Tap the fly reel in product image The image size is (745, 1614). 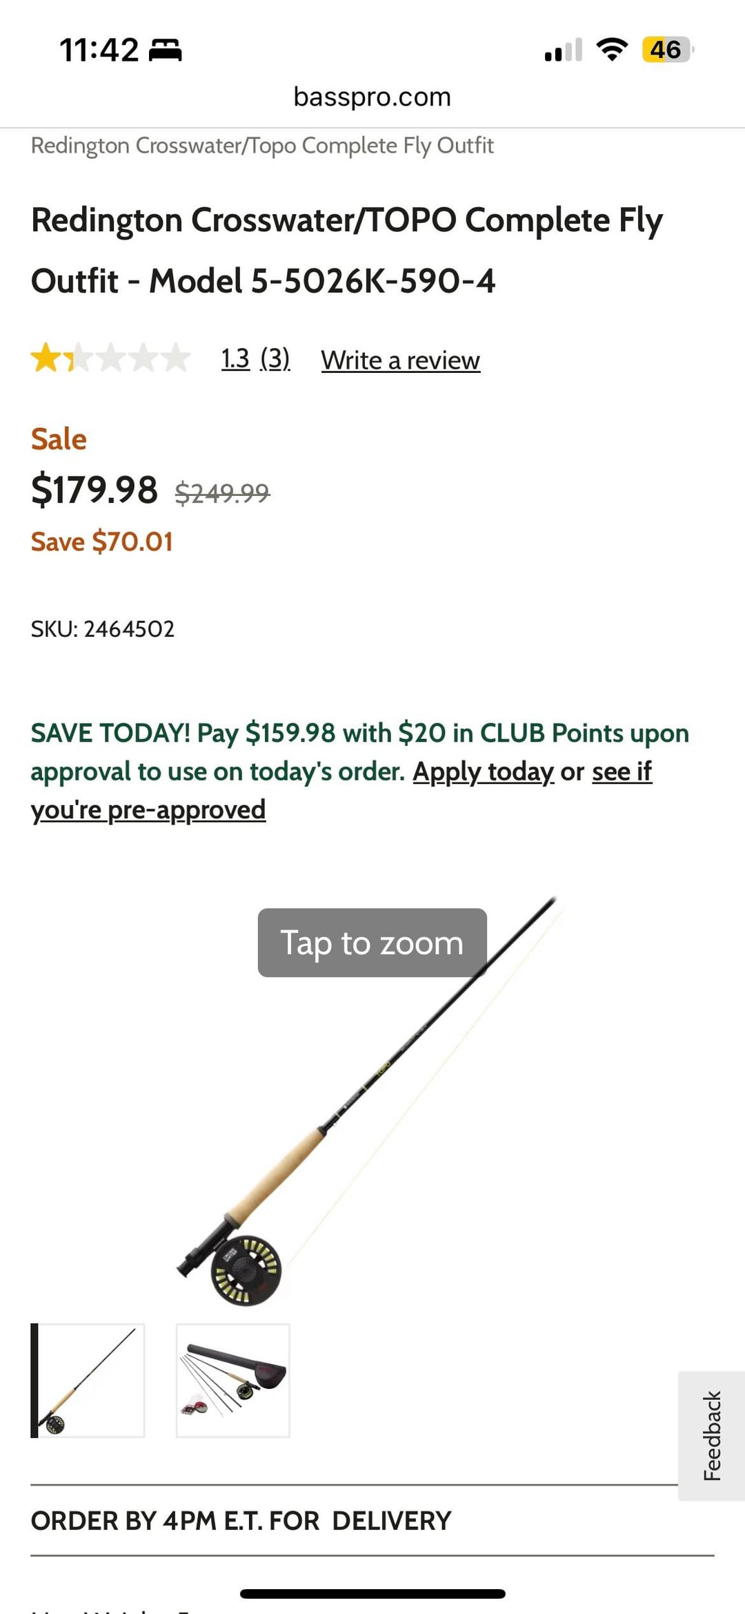pyautogui.click(x=245, y=1271)
